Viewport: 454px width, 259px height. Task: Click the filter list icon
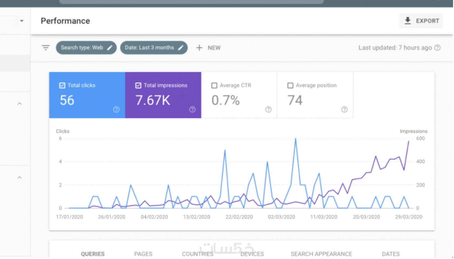pos(46,48)
